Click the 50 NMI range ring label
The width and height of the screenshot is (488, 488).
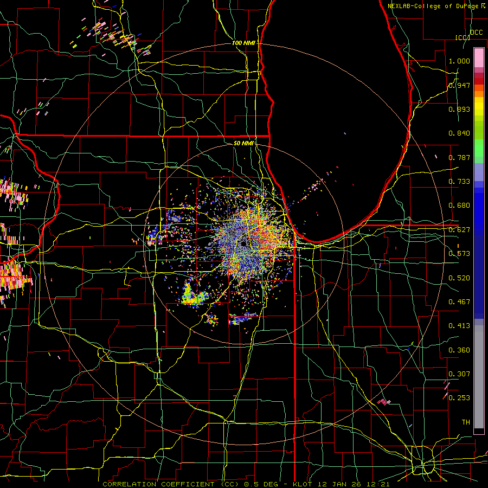[x=243, y=143]
